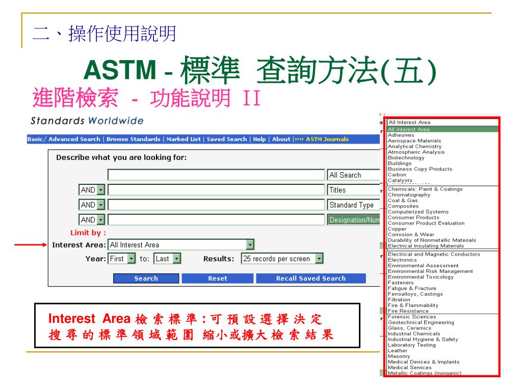The height and width of the screenshot is (391, 522).
Task: Select 'Durability of Nonmetallic Materials' in the list
Action: pos(432,240)
